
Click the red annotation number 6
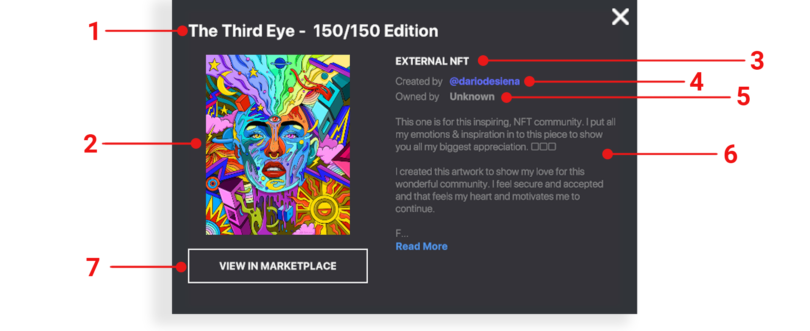click(730, 154)
